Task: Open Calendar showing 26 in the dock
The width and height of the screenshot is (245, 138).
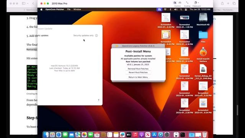Action: pyautogui.click(x=97, y=135)
